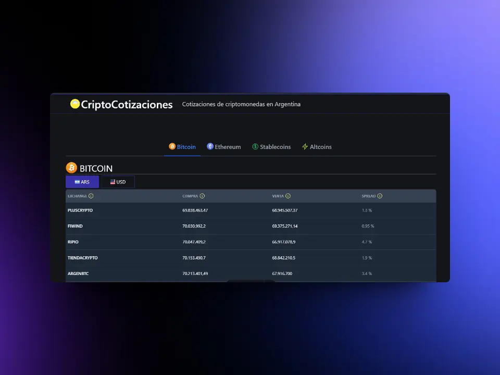The image size is (500, 375).
Task: Click the dollar icon on the Stablecoins tab
Action: [255, 147]
